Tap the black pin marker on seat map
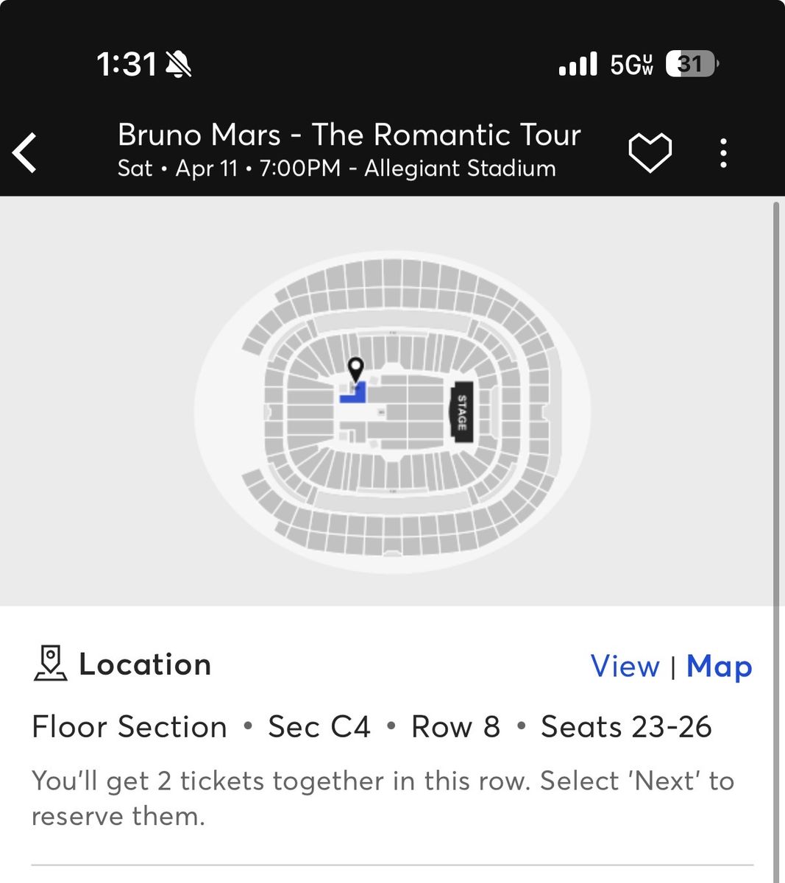The image size is (785, 883). coord(356,368)
